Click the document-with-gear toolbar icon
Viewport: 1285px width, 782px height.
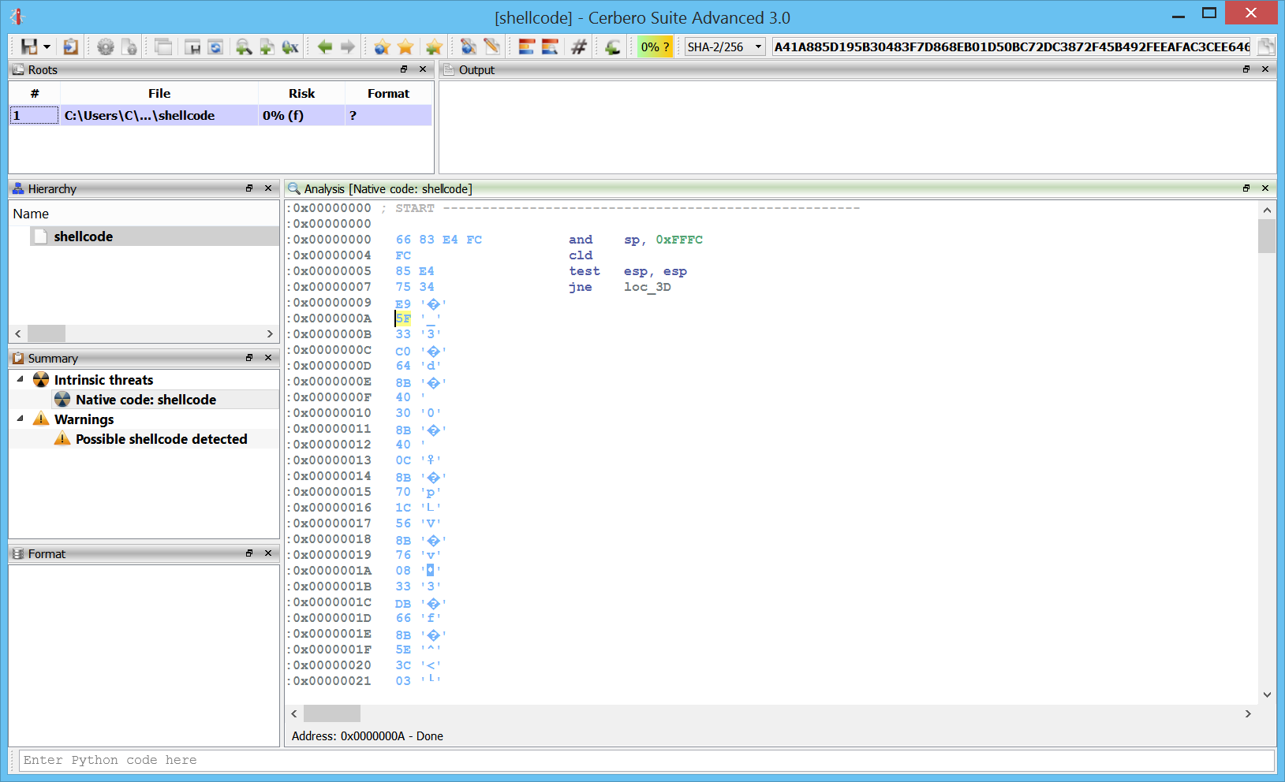coord(129,47)
